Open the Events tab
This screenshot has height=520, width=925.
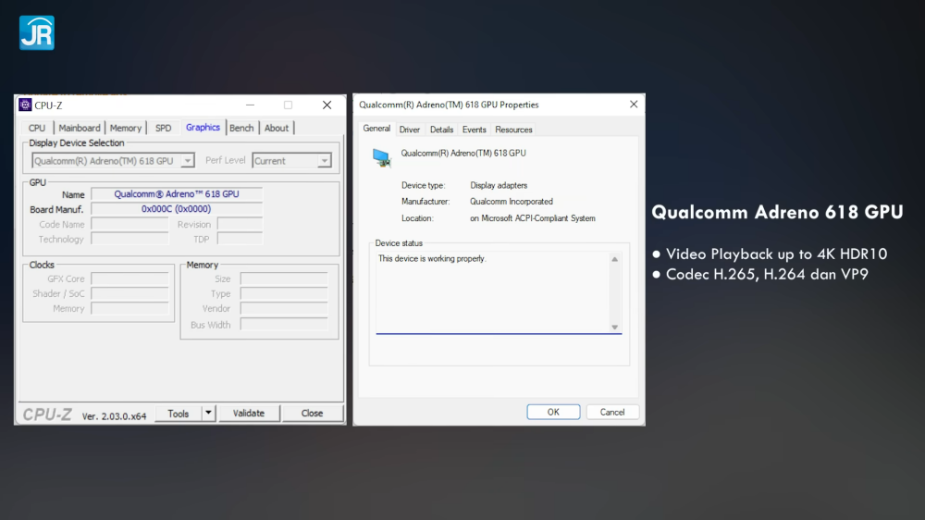tap(475, 130)
